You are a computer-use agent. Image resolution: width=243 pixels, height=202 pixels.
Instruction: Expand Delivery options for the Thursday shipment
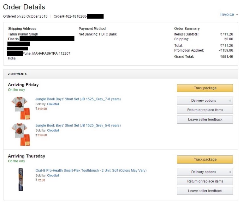(205, 172)
